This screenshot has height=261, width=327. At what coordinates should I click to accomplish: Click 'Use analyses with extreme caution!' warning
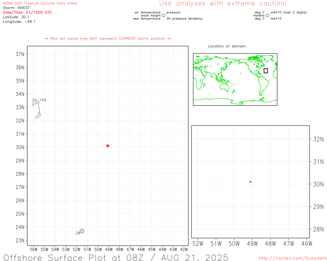(223, 4)
